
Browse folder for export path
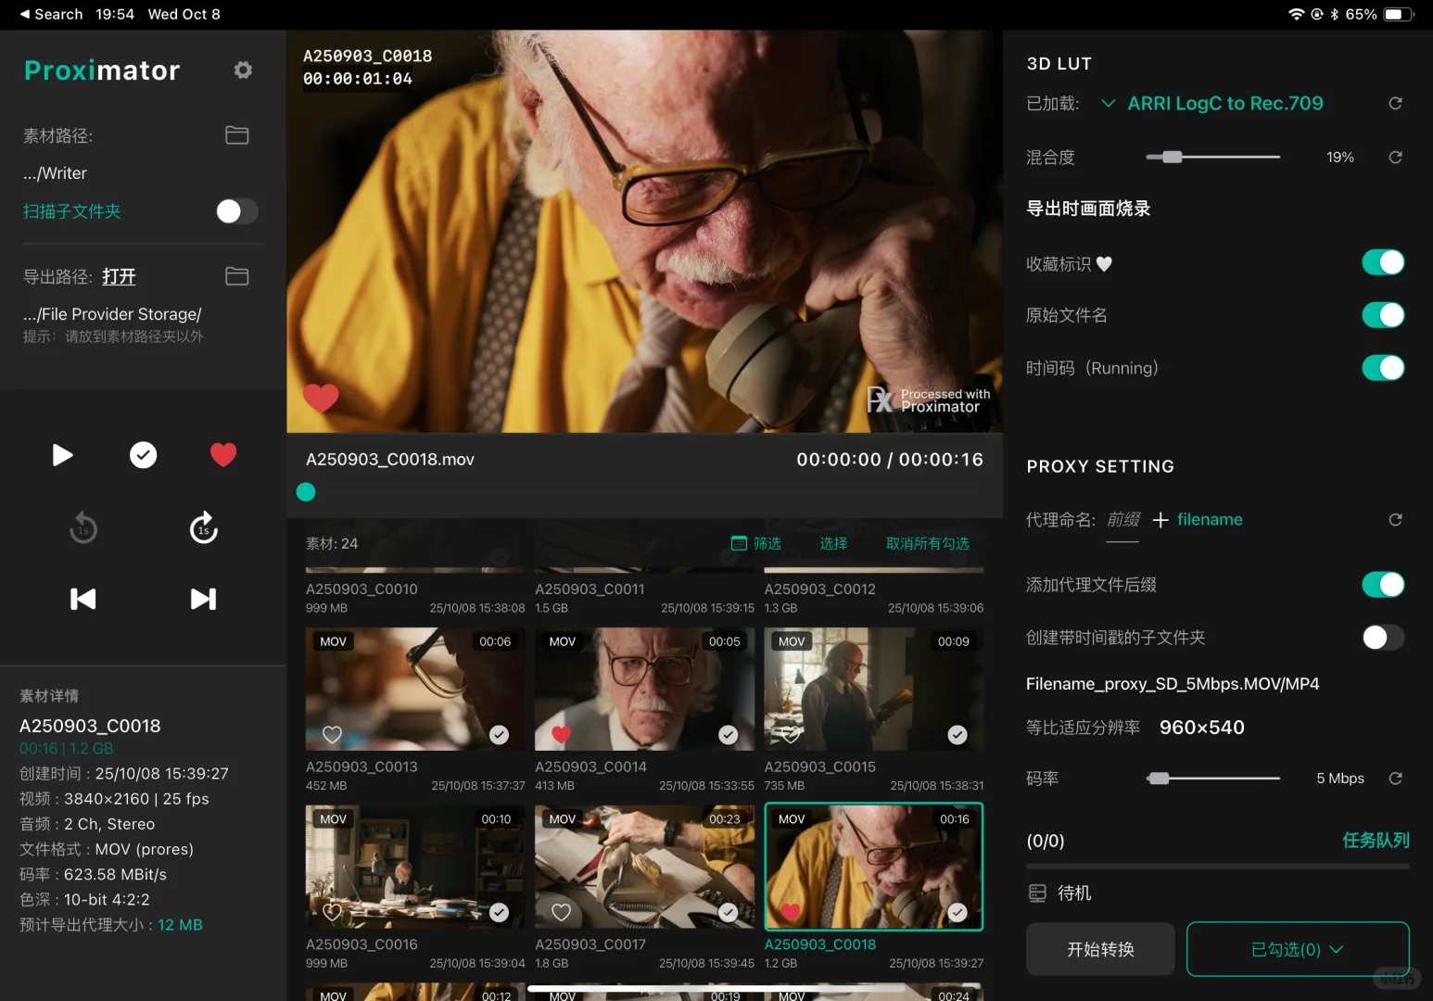point(237,276)
